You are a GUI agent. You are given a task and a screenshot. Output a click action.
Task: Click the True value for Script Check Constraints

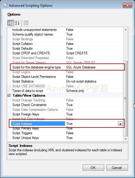(x=94, y=105)
